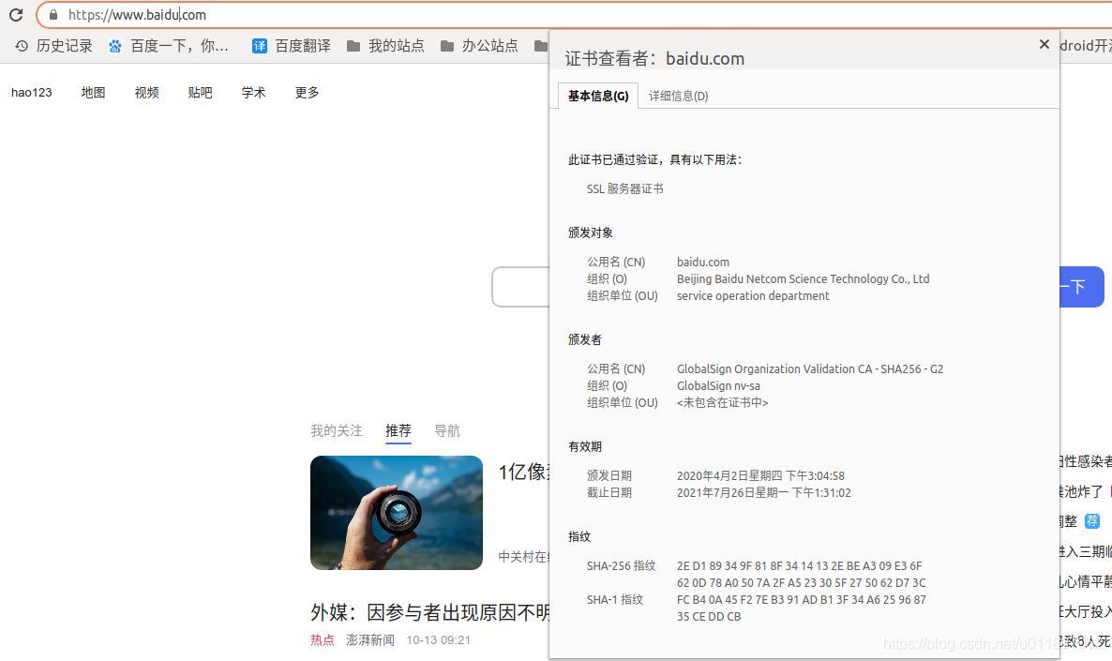
Task: Click the expiry date 2021年7月26日 value
Action: [x=764, y=493]
